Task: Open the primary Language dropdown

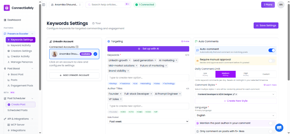Action: 236,116
